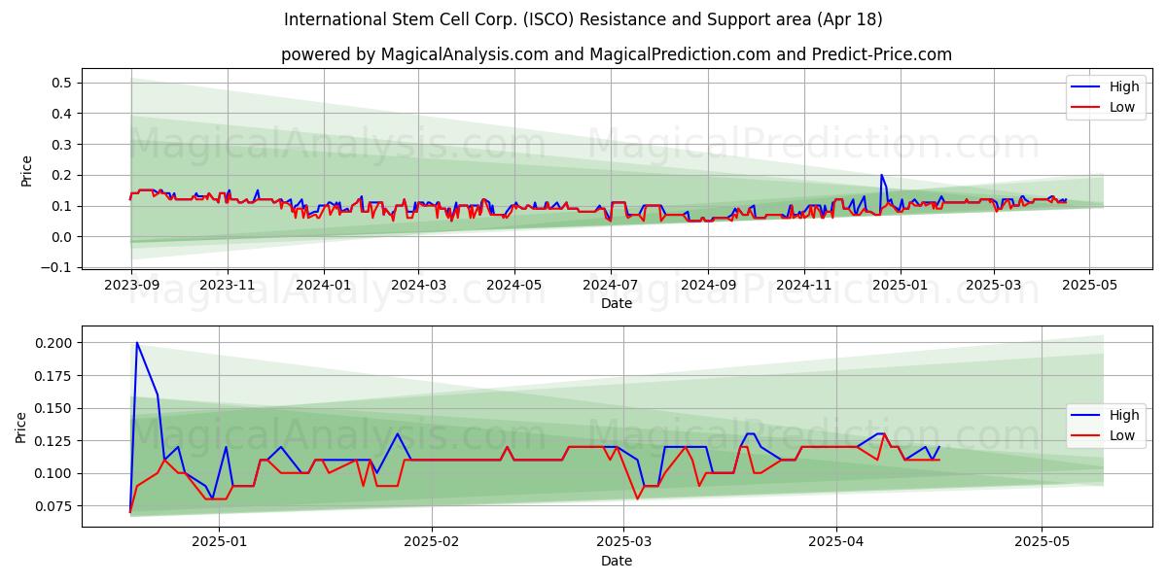
Task: Click the 0.4 price tick label
Action: [62, 114]
